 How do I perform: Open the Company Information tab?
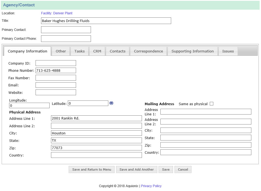click(28, 51)
